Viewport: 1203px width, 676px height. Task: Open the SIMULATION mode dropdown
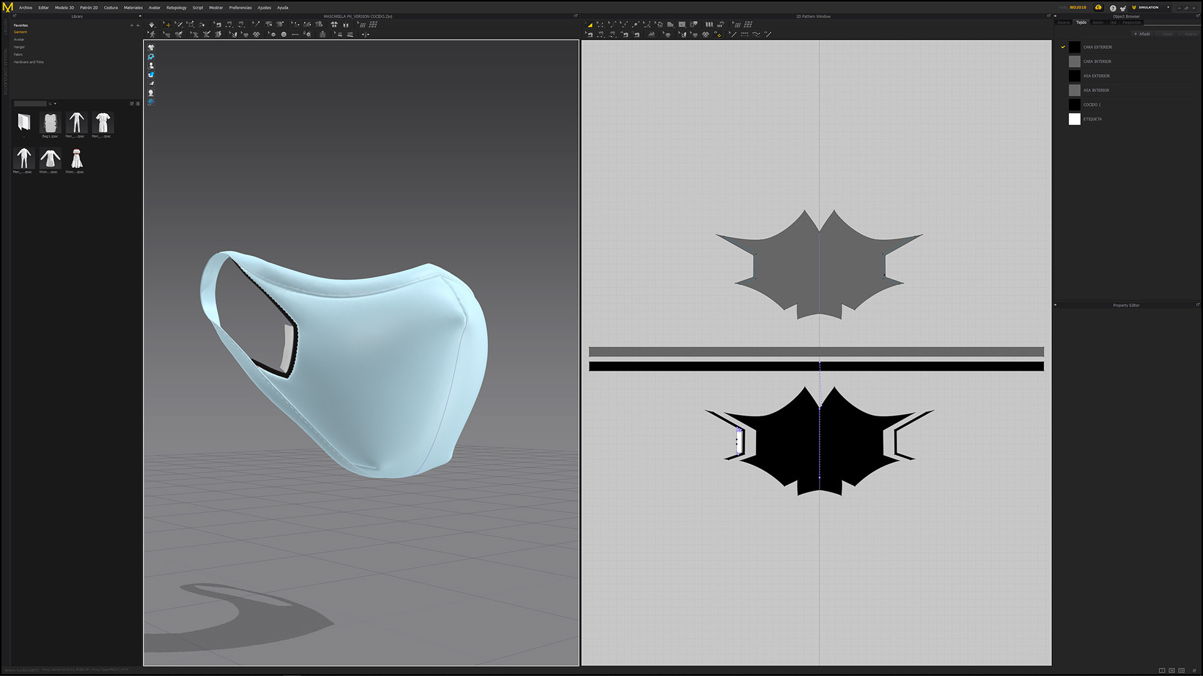coord(1168,8)
